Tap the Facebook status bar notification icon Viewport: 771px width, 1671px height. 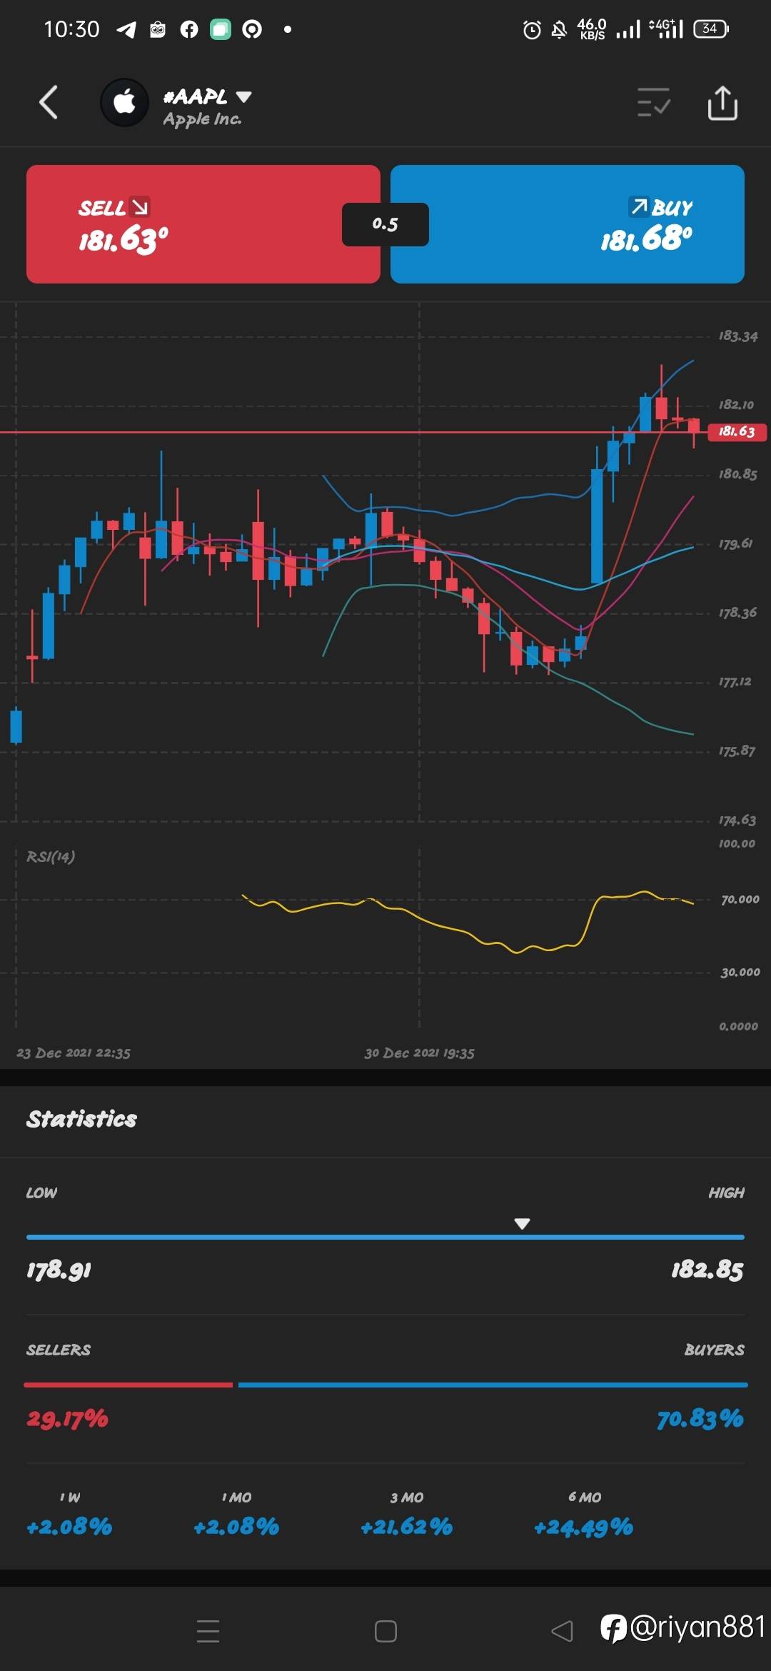click(189, 29)
